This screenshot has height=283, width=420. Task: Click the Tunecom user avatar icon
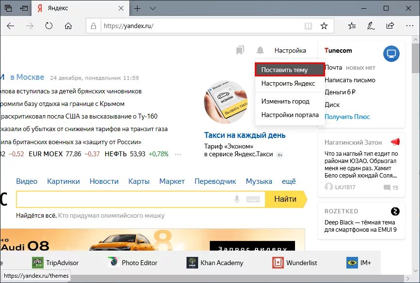point(391,54)
